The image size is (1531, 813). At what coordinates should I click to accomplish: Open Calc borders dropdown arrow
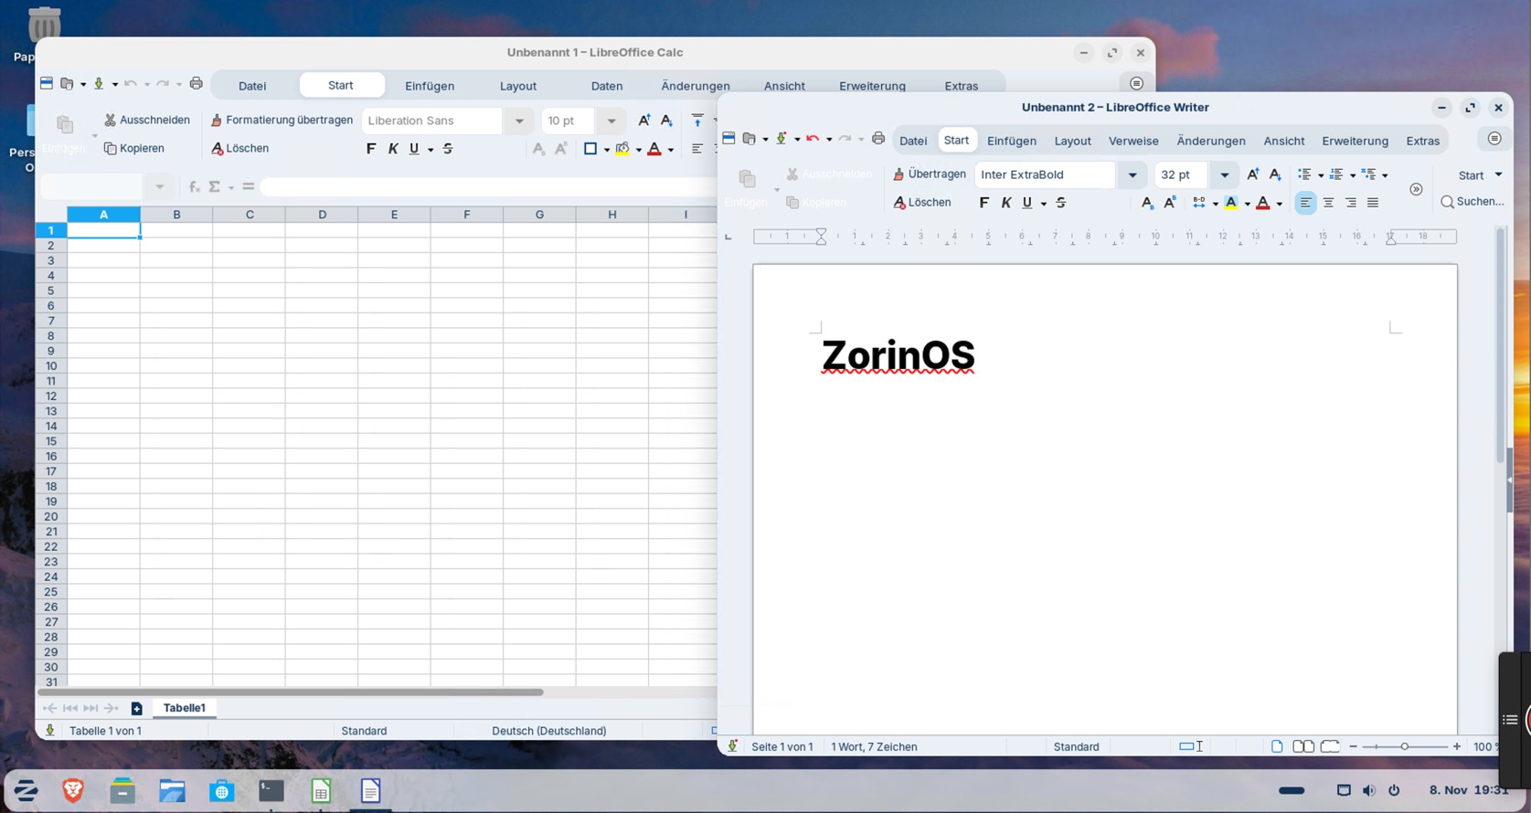[606, 150]
